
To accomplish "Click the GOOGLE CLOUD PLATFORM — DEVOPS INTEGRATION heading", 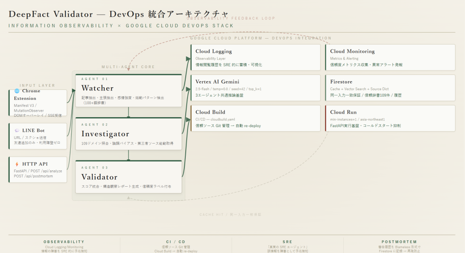I will pos(261,38).
